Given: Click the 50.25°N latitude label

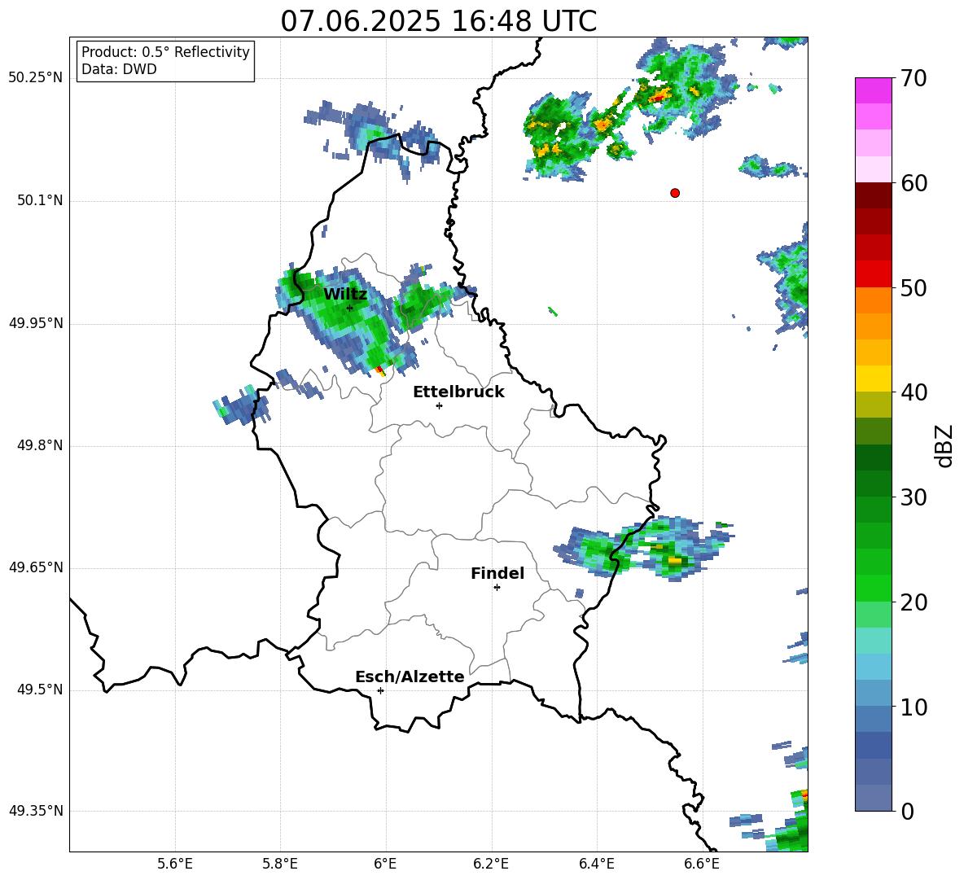Looking at the screenshot, I should 36,78.
